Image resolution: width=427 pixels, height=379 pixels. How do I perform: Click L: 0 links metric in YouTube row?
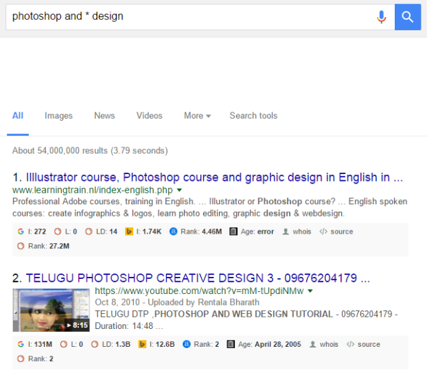[x=71, y=344]
